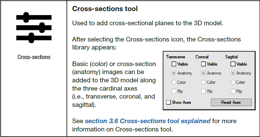Toggle the Show Axes checkbox
Screen dimensions: 260x137
pos(169,102)
